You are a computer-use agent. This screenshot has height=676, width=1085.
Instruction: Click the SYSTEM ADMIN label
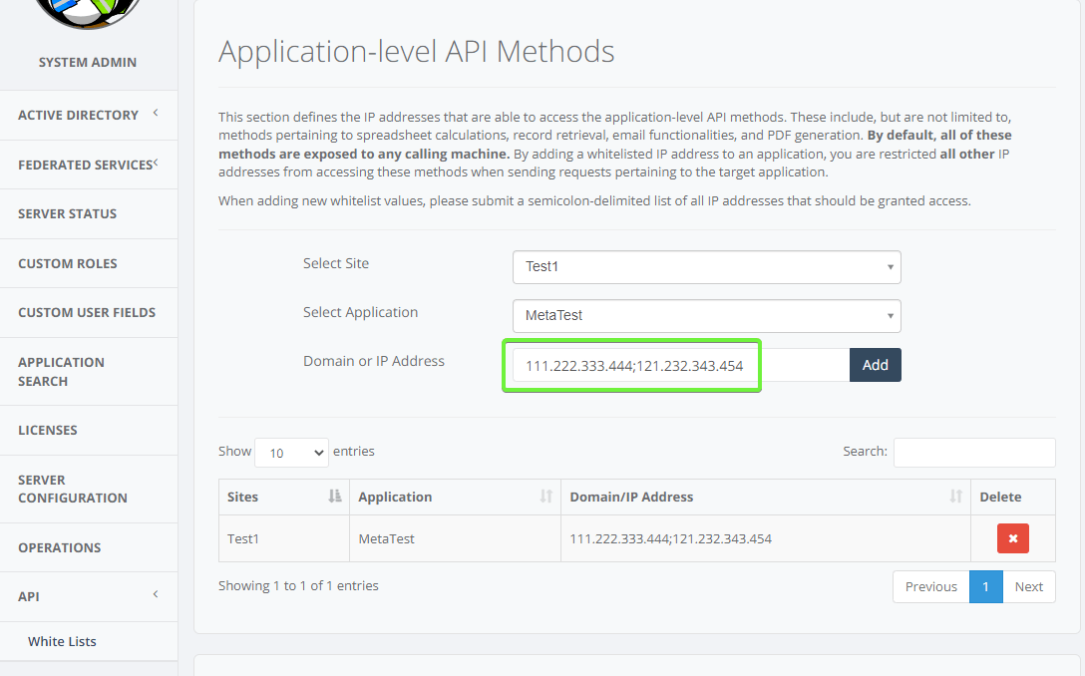click(87, 62)
